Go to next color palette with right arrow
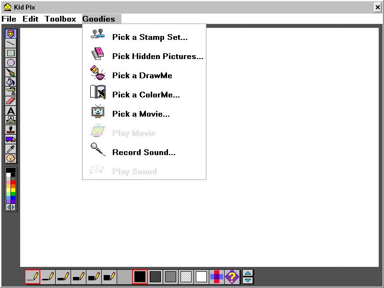 pos(13,207)
